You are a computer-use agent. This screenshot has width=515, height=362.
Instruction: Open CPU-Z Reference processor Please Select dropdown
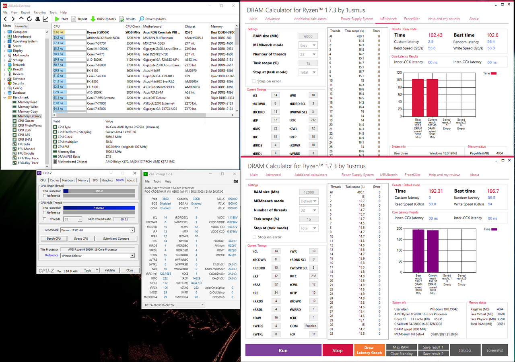pyautogui.click(x=97, y=255)
